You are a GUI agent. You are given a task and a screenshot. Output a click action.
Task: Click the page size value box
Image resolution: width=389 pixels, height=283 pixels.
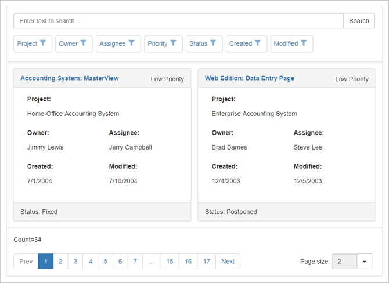pyautogui.click(x=344, y=262)
